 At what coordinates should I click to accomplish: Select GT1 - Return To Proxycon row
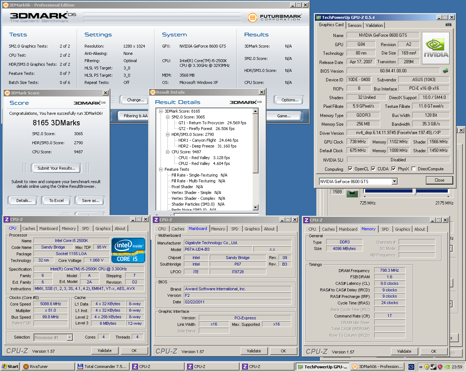coord(212,123)
